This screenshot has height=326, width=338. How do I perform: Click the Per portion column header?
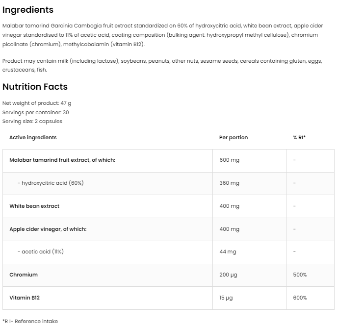[x=234, y=137]
